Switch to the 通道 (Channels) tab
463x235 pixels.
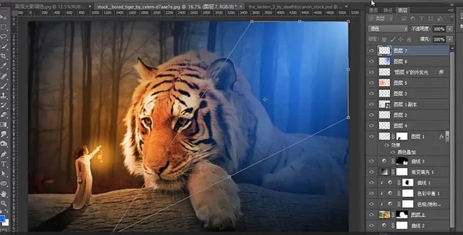(x=373, y=10)
